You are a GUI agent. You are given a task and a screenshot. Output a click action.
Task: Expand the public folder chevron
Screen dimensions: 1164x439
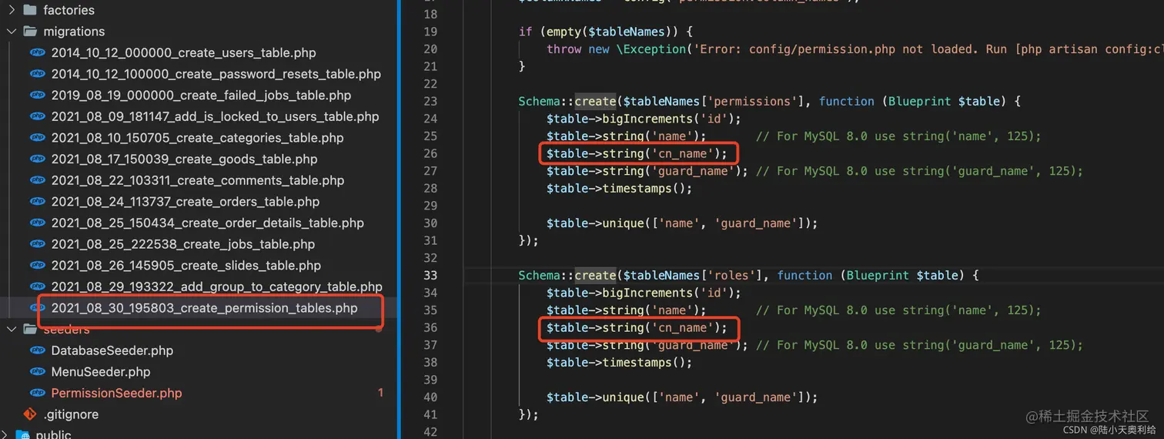tap(5, 434)
